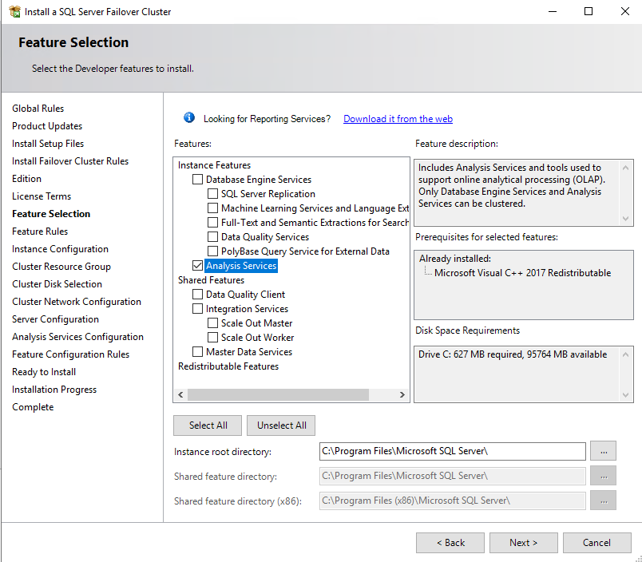Screen dimensions: 642x562
Task: Go Back to previous step
Action: pyautogui.click(x=450, y=543)
